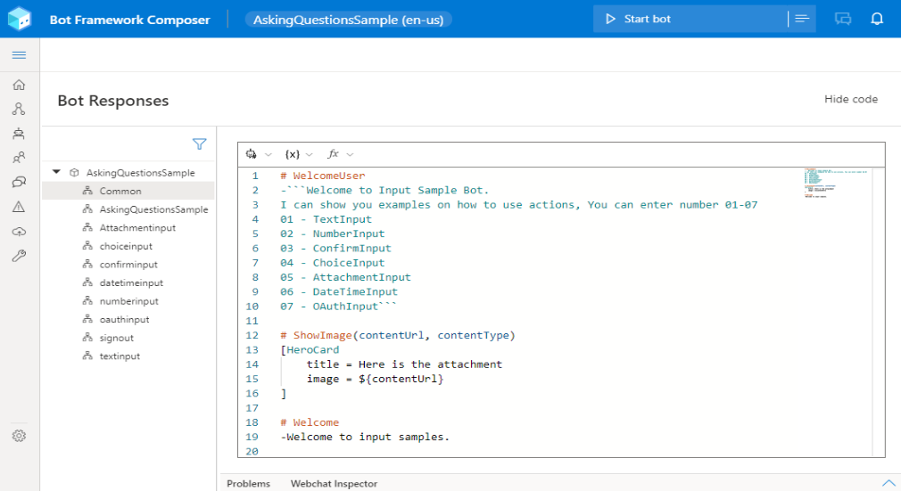Click the Bot Framework Composer logo
Image resolution: width=901 pixels, height=491 pixels.
[x=20, y=19]
